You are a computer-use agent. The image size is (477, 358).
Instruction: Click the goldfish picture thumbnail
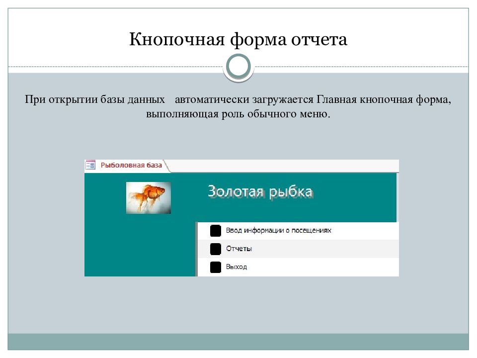pyautogui.click(x=149, y=198)
